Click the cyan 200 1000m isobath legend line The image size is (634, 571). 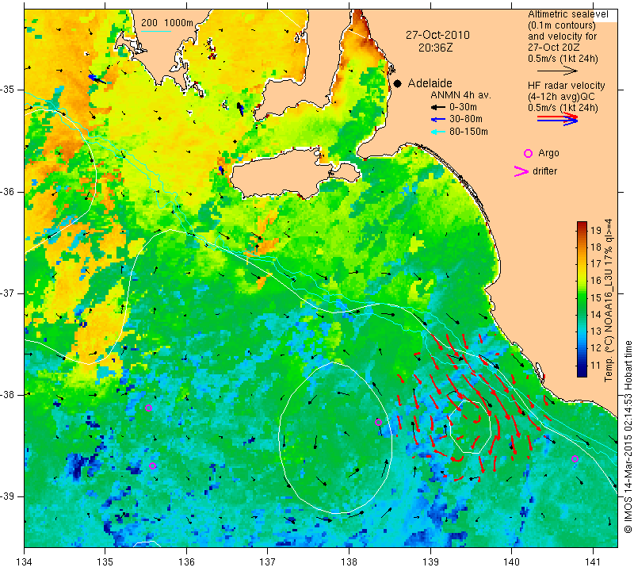(155, 31)
